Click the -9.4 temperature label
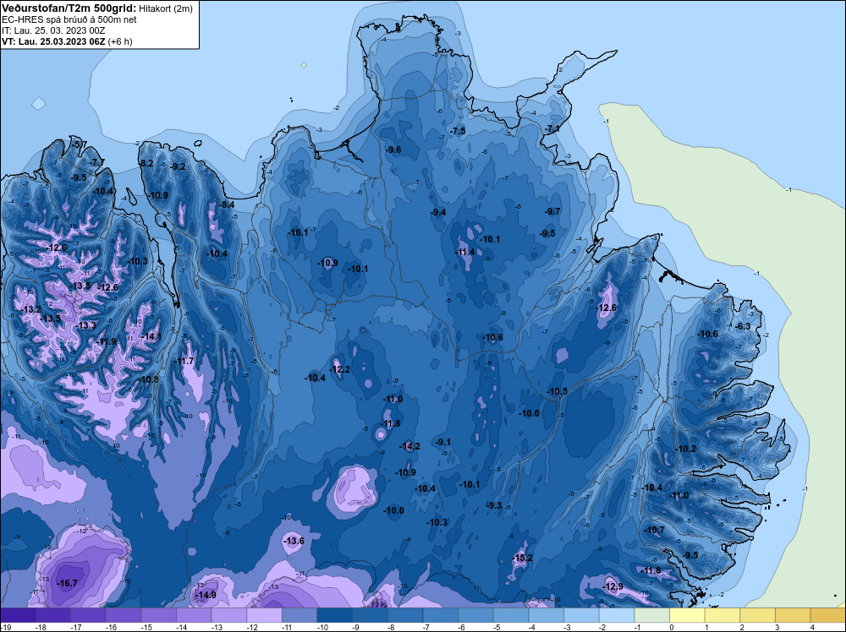 click(438, 212)
